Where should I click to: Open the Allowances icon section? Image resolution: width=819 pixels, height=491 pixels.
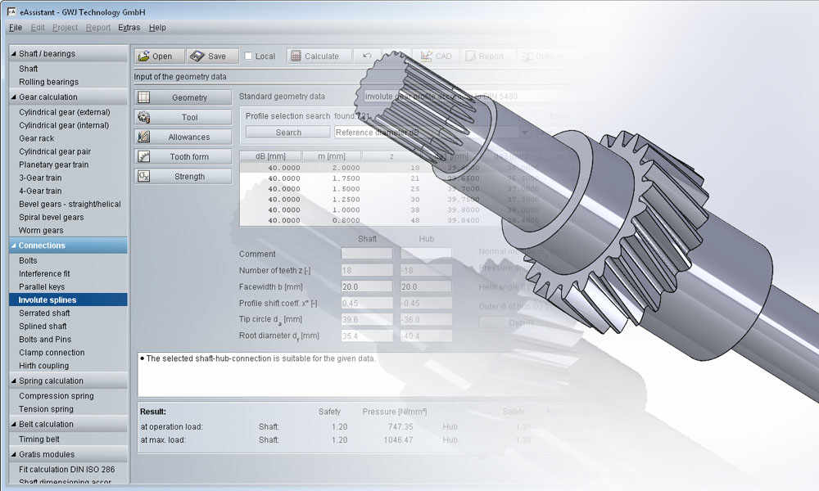point(144,137)
